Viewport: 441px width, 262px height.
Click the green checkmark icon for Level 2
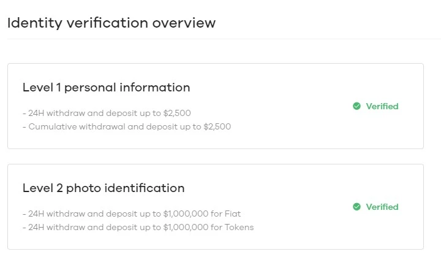356,207
